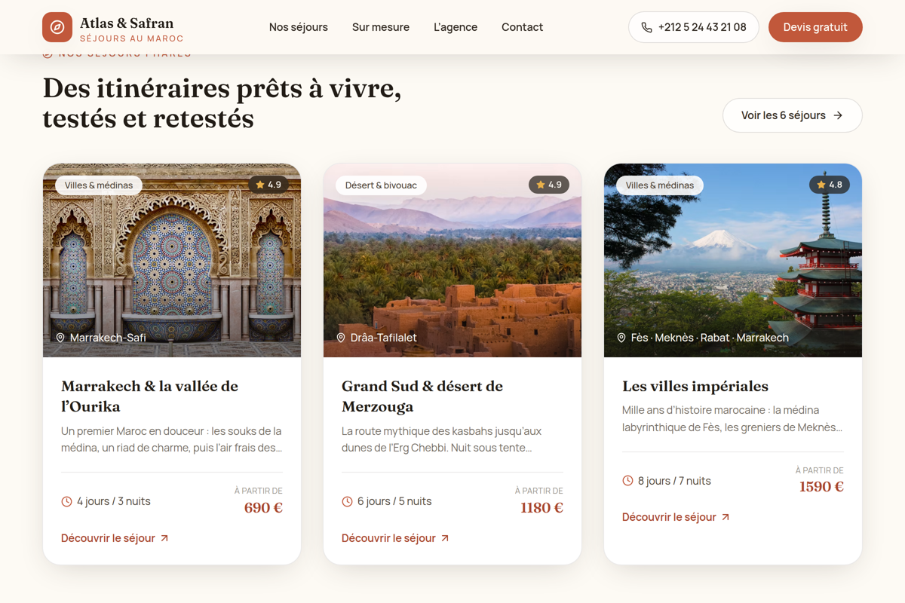Viewport: 905px width, 603px height.
Task: Discover the Marrakech & Ourika stay link
Action: click(115, 538)
